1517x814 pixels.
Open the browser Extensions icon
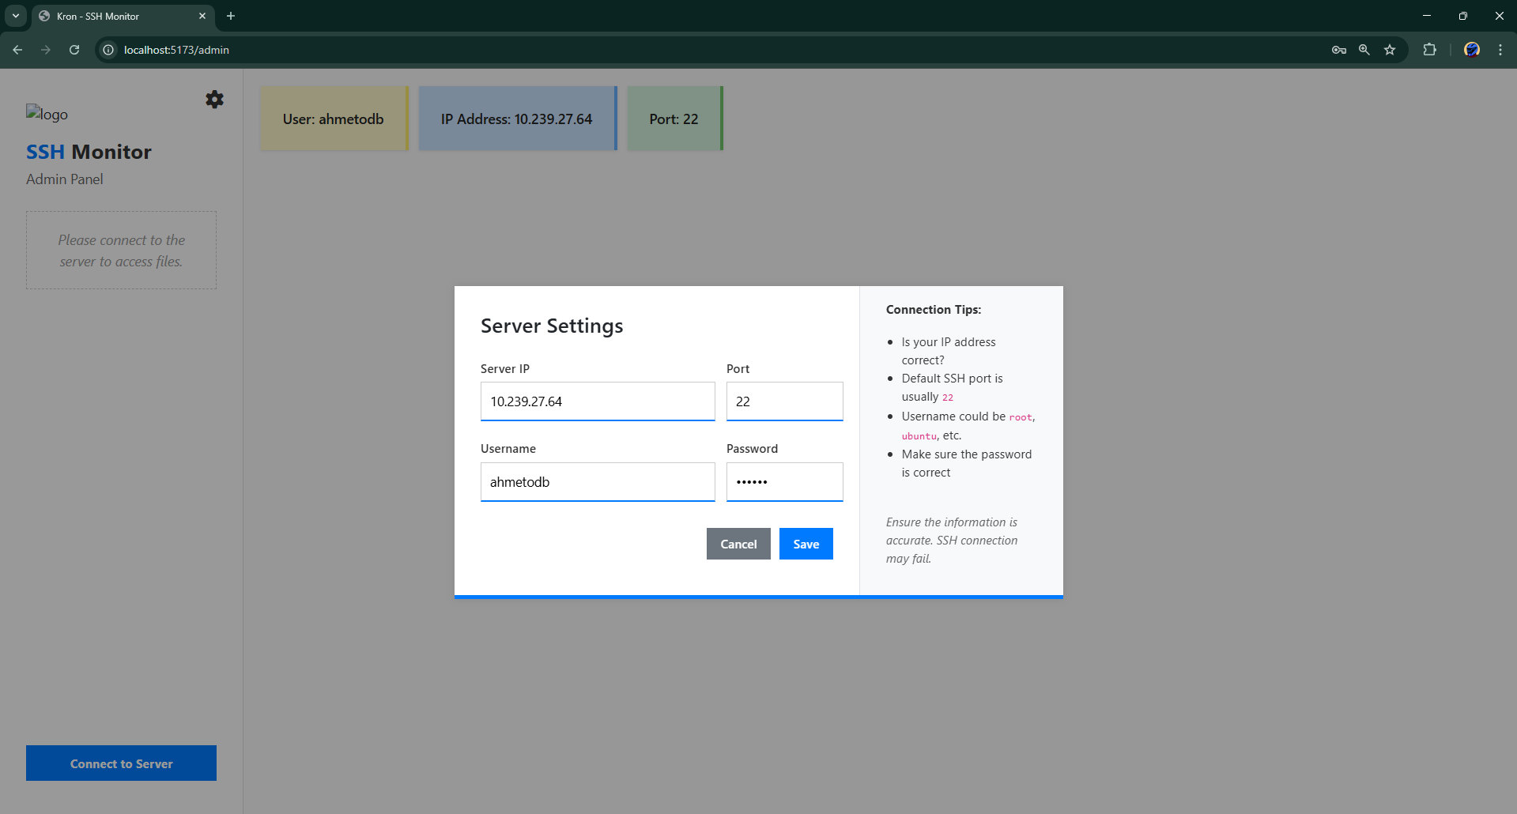point(1429,49)
